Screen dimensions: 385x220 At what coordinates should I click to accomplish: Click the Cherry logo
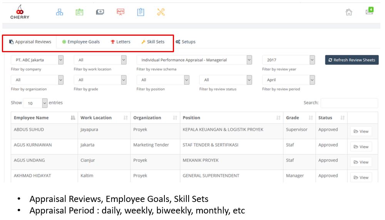pos(20,12)
